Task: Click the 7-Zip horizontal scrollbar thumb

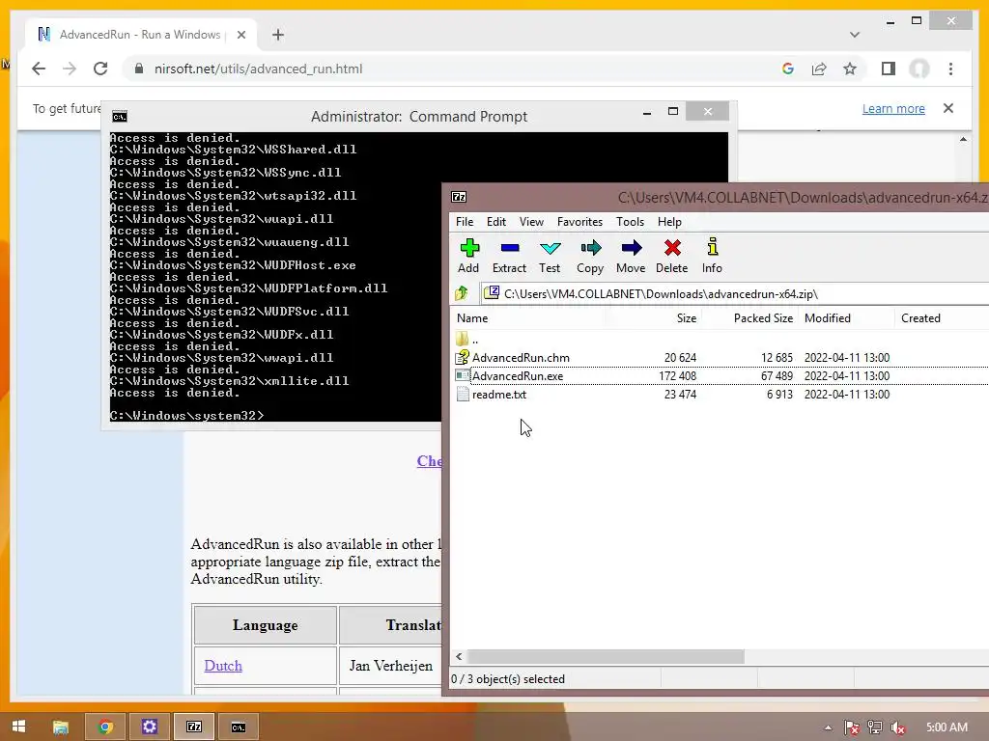Action: [x=606, y=656]
